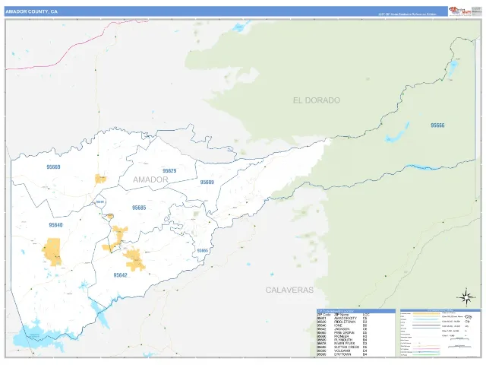Click the orange city area in ZIP 95642
Screen dimensions: 486x365
point(134,259)
